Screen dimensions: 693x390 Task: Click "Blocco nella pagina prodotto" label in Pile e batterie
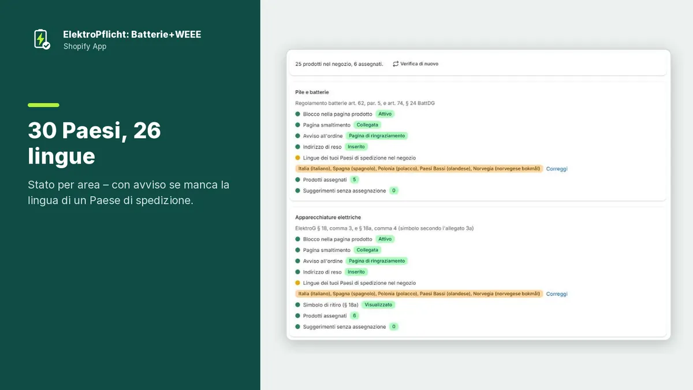point(338,114)
